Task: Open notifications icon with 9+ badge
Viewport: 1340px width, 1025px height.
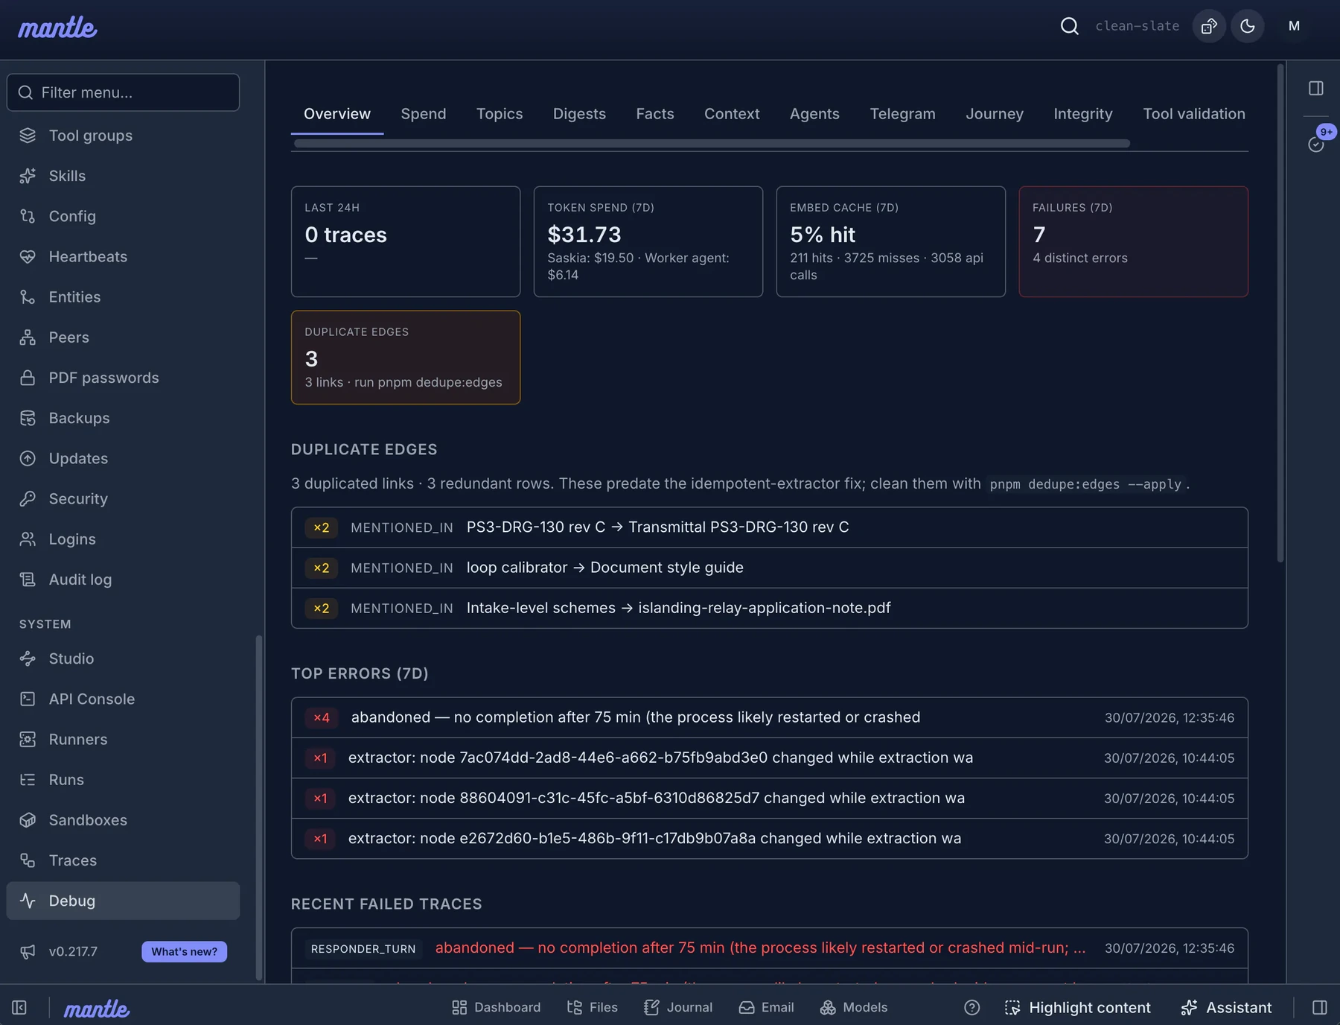Action: (x=1316, y=144)
